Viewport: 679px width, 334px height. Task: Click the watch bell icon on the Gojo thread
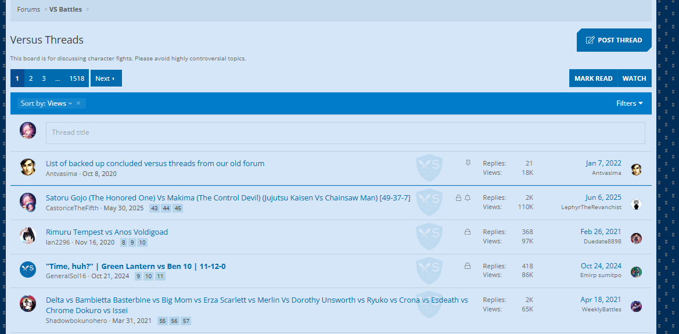coord(468,198)
